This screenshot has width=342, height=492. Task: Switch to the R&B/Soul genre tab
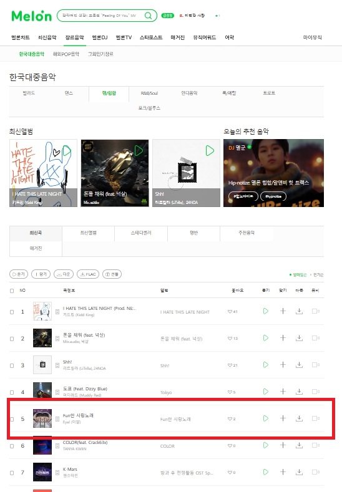click(x=149, y=93)
